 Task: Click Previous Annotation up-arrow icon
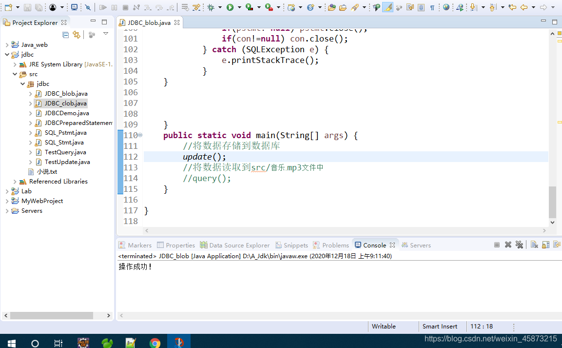point(493,7)
